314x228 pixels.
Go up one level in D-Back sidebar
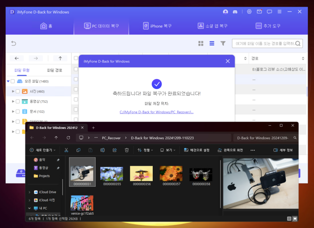click(60, 58)
